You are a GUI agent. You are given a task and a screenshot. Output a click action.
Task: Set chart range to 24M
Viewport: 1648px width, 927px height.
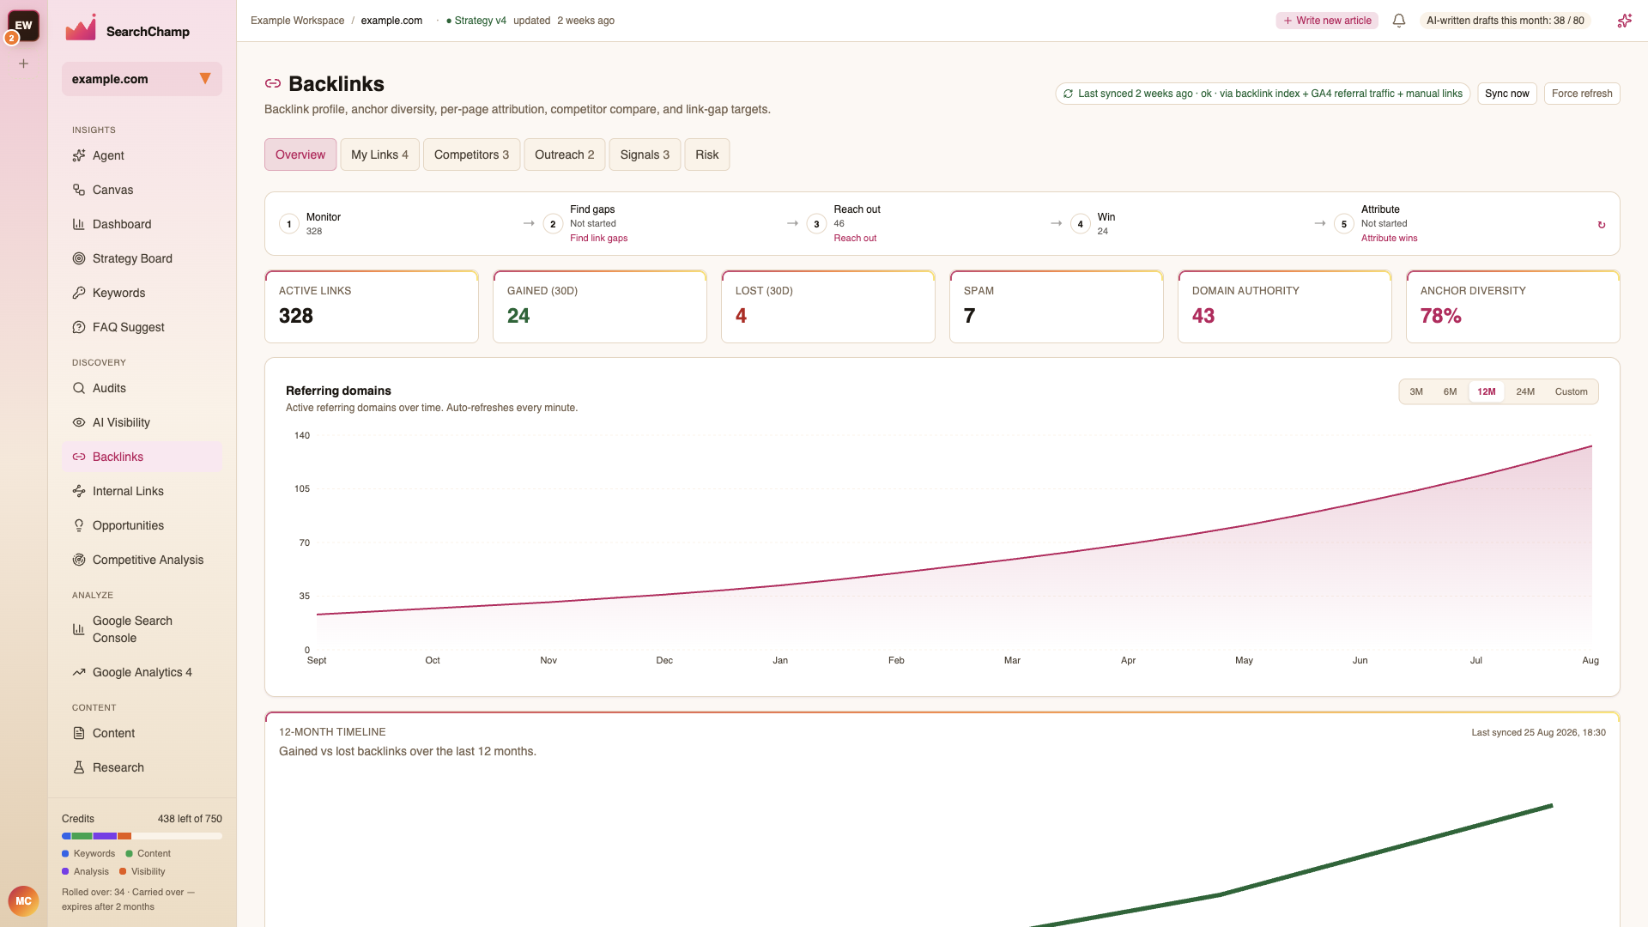click(1525, 391)
